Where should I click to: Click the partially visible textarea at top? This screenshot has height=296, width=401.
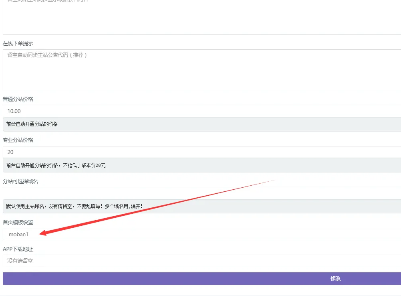click(200, 18)
